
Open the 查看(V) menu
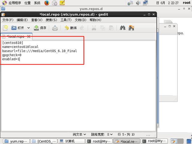(37, 20)
